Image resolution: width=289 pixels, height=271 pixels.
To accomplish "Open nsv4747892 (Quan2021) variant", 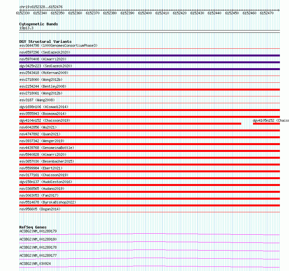I will tap(40, 134).
